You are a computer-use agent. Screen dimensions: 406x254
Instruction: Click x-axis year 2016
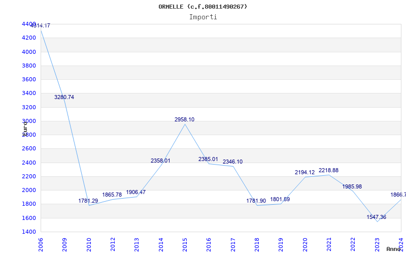tap(209, 244)
